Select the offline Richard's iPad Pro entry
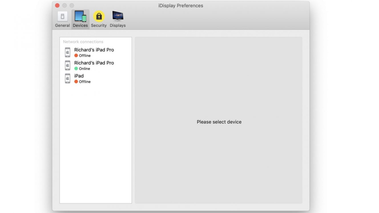Screen dimensions: 379x213 (96, 52)
